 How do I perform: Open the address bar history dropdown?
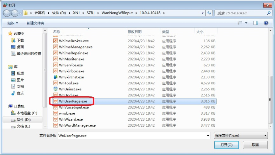[203, 13]
